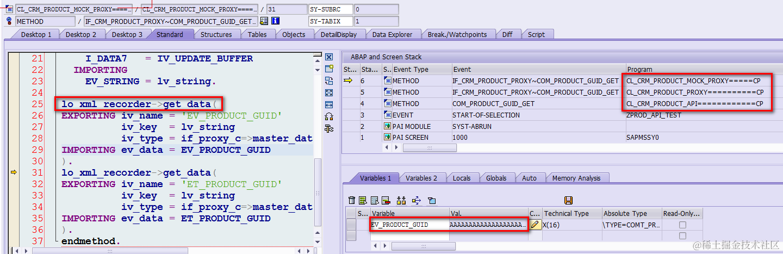
Task: Open the Desktop 1 tab
Action: 36,34
